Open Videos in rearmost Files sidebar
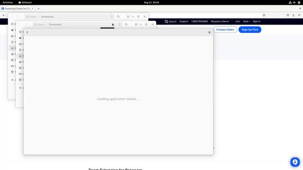 (13, 66)
